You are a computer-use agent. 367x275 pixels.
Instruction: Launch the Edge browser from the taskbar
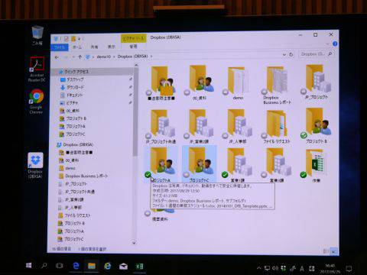point(76,266)
